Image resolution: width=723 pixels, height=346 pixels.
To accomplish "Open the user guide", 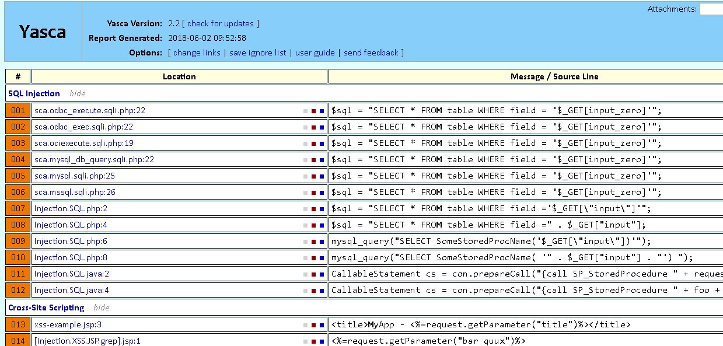I will [x=315, y=53].
